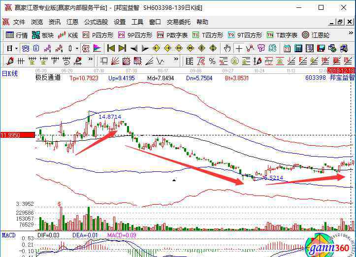Click the 极反通道 indicator label
The height and width of the screenshot is (257, 356).
[x=48, y=78]
